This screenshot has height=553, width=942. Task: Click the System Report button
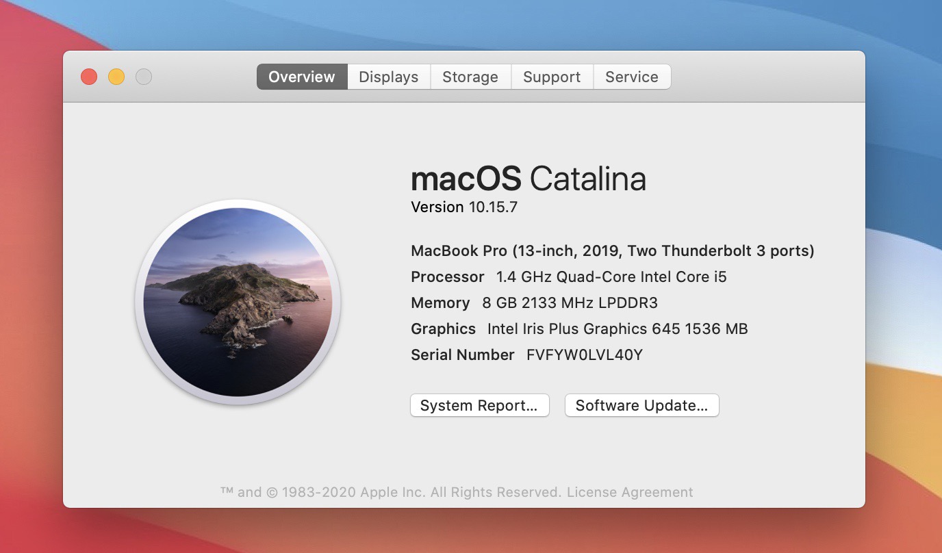point(479,405)
